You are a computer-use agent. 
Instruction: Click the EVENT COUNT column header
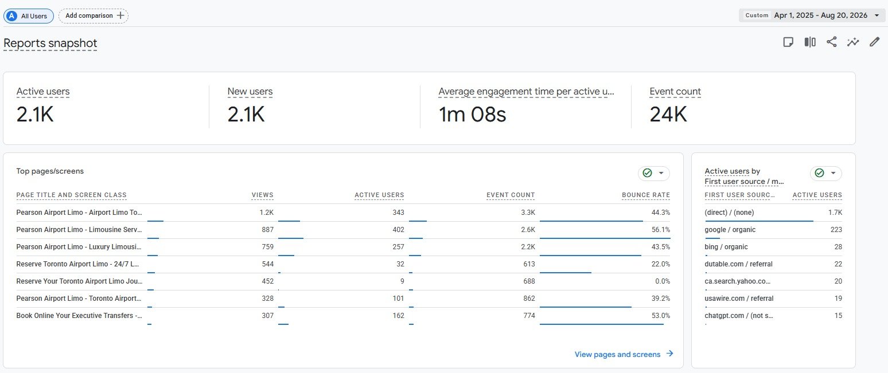click(511, 195)
